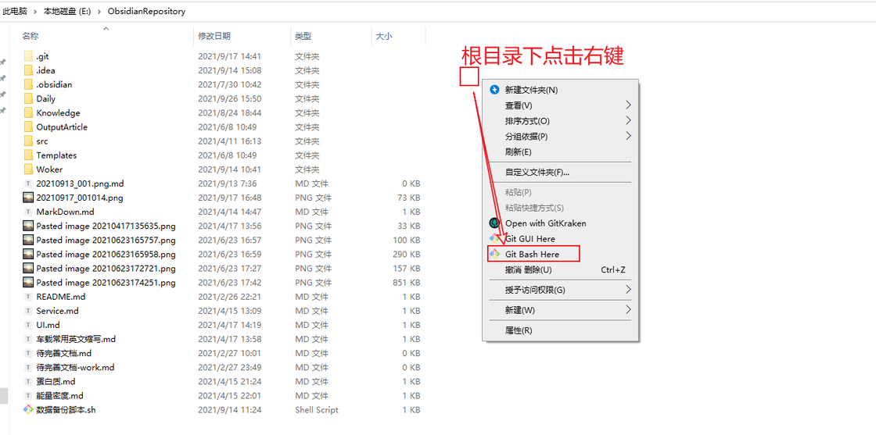Image resolution: width=876 pixels, height=435 pixels.
Task: Sort files by the 修改日期 column header
Action: click(214, 36)
